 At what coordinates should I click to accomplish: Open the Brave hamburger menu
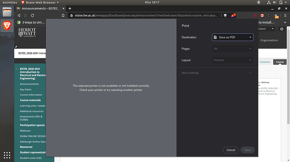pyautogui.click(x=285, y=15)
